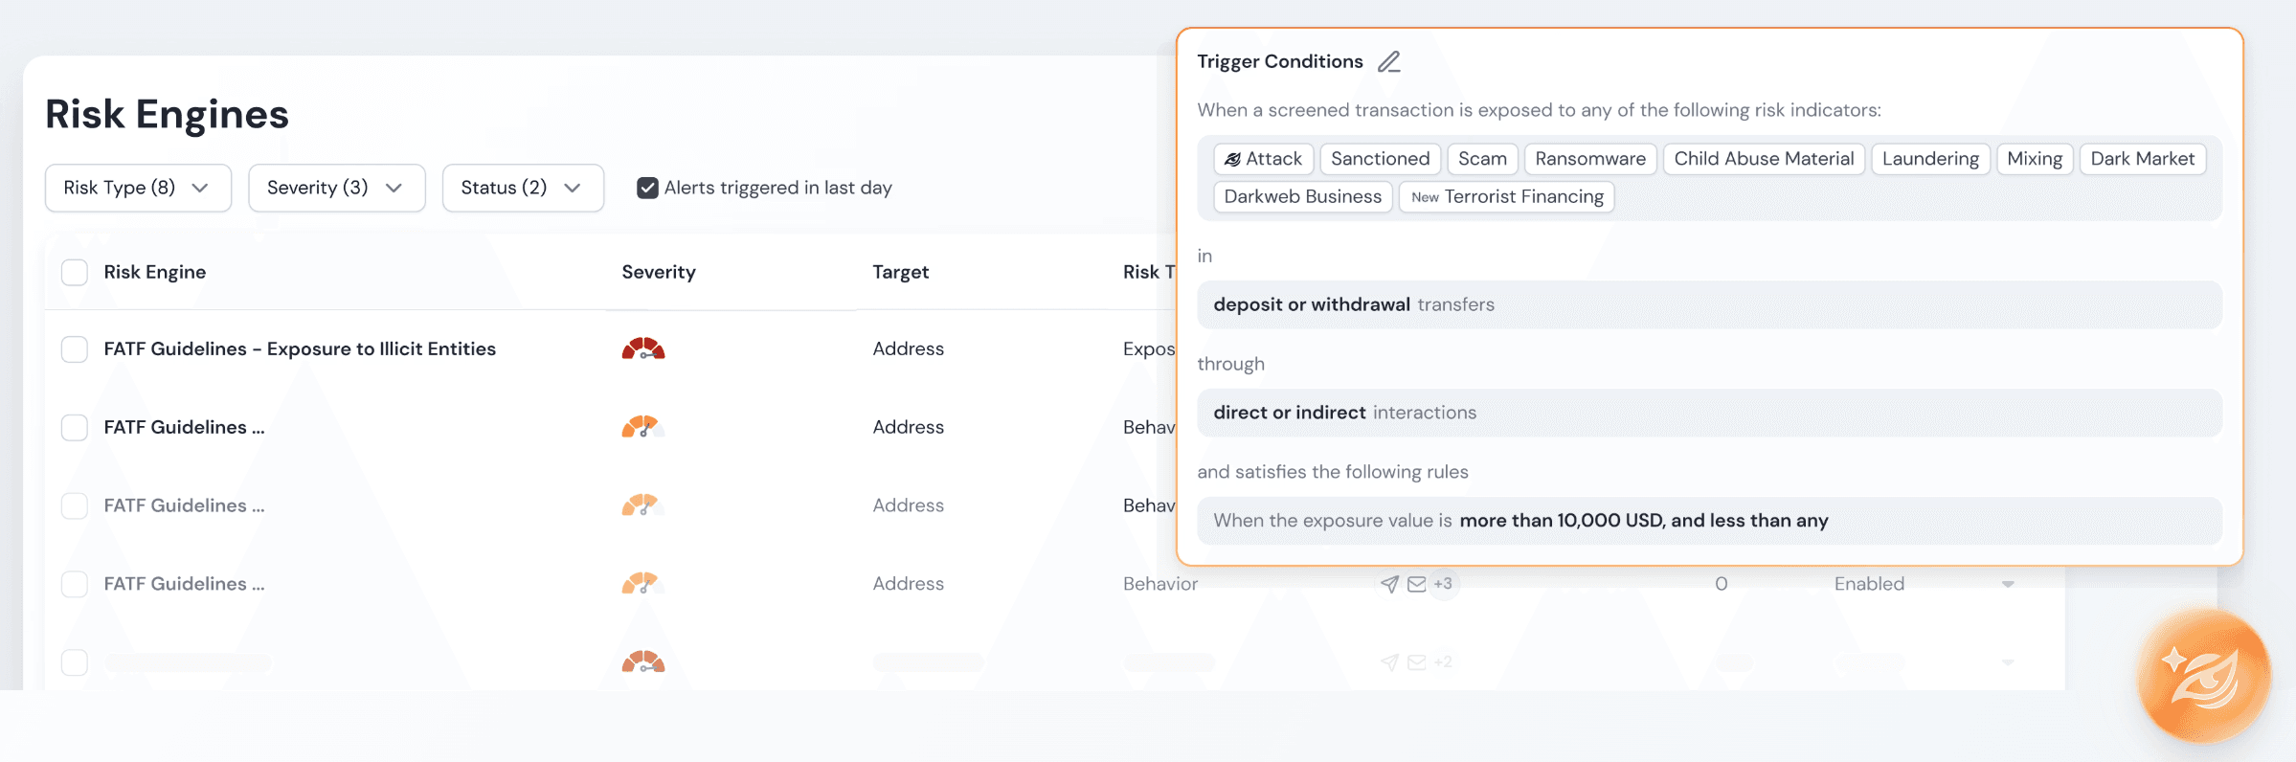Image resolution: width=2296 pixels, height=762 pixels.
Task: Click the Attack indicator tag with icon
Action: (1263, 159)
